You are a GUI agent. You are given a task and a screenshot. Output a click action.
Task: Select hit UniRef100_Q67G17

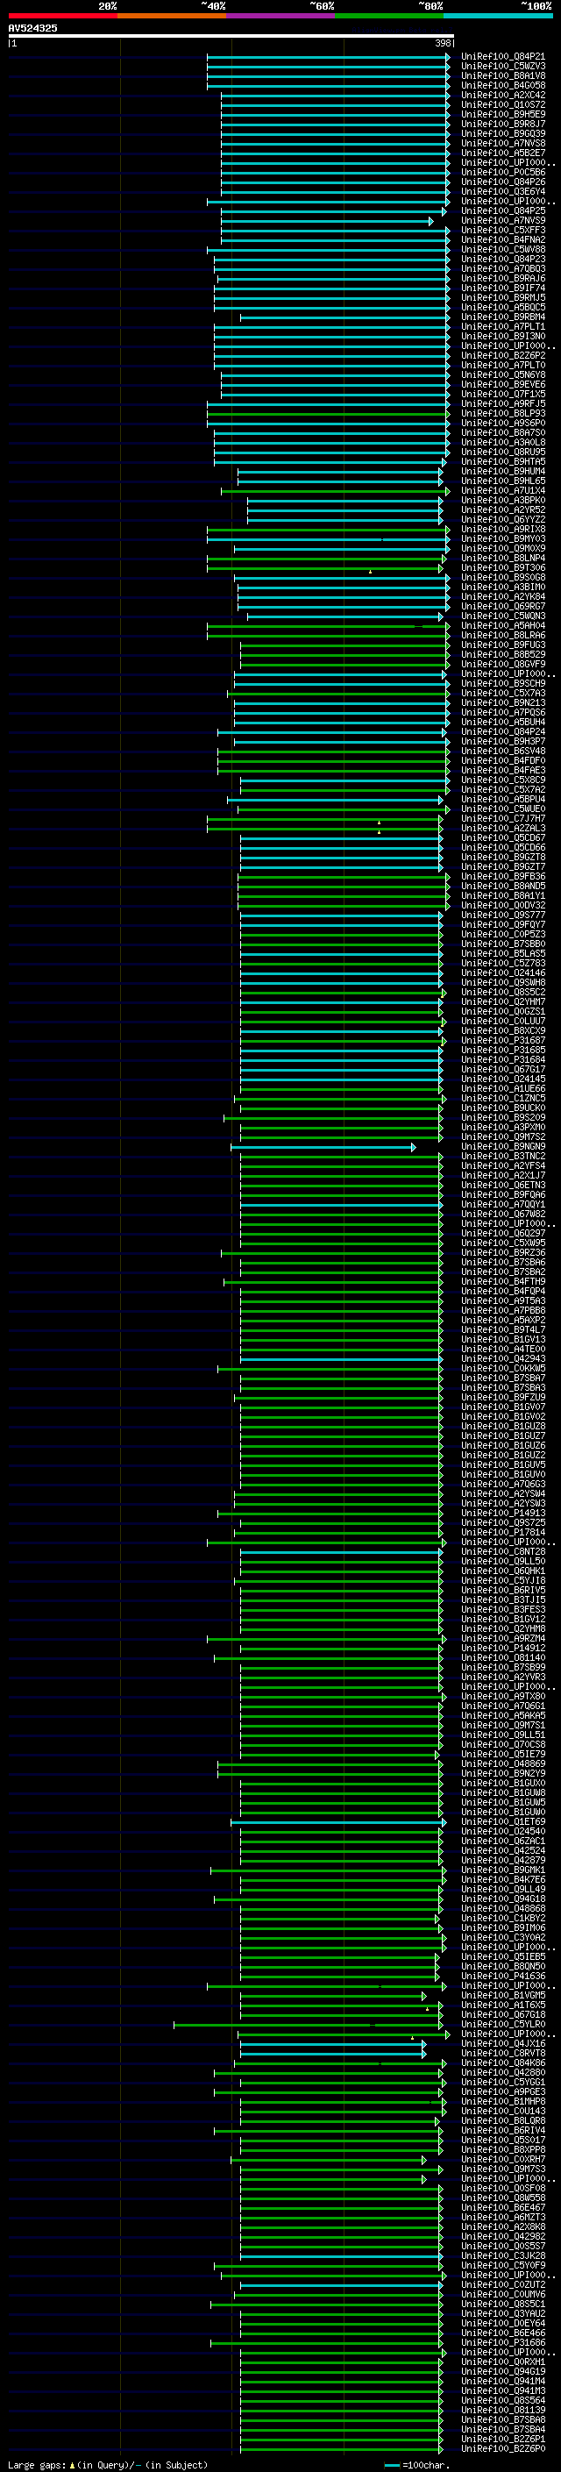coord(503,1069)
